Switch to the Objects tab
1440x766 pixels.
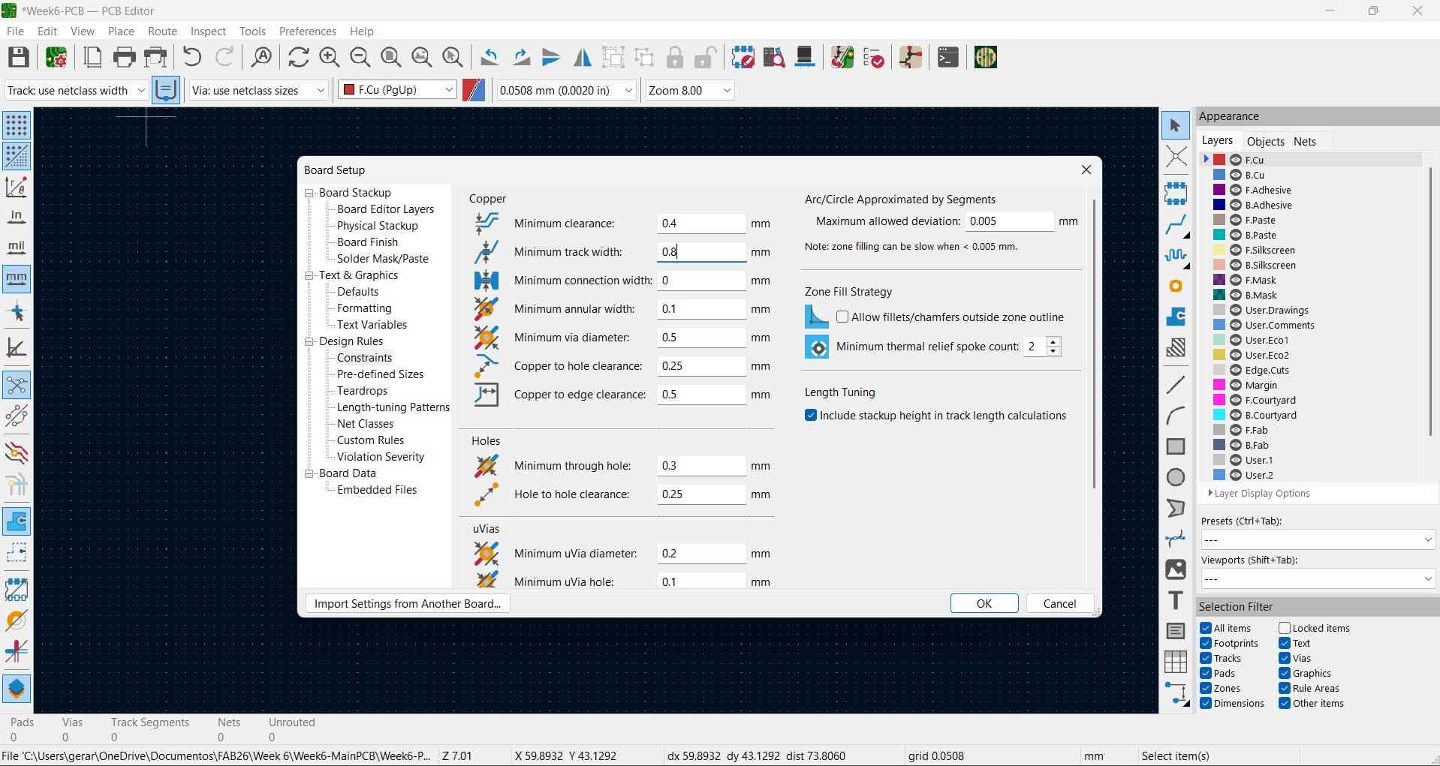pyautogui.click(x=1265, y=142)
